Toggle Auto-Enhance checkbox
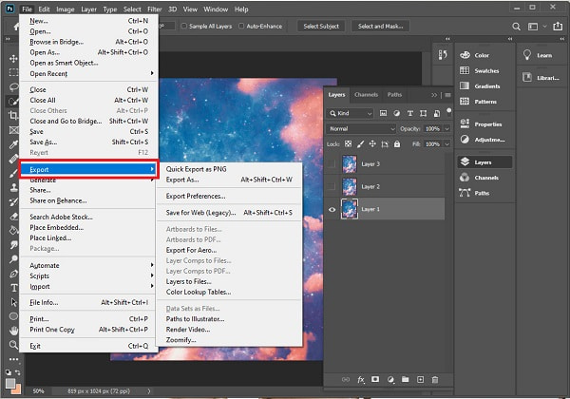 click(241, 27)
